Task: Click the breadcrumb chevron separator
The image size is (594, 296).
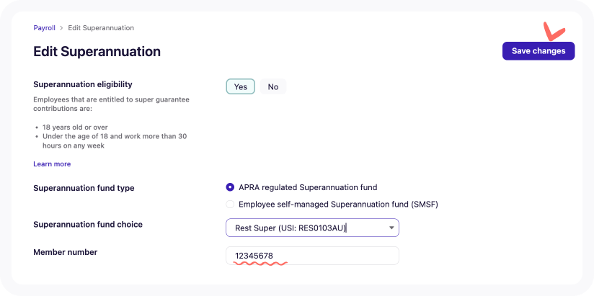Action: [x=61, y=28]
